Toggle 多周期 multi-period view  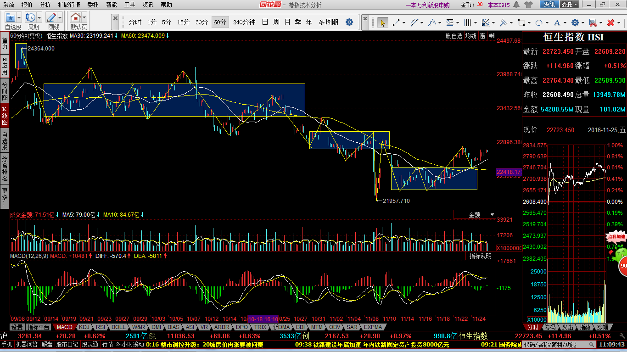click(x=329, y=22)
